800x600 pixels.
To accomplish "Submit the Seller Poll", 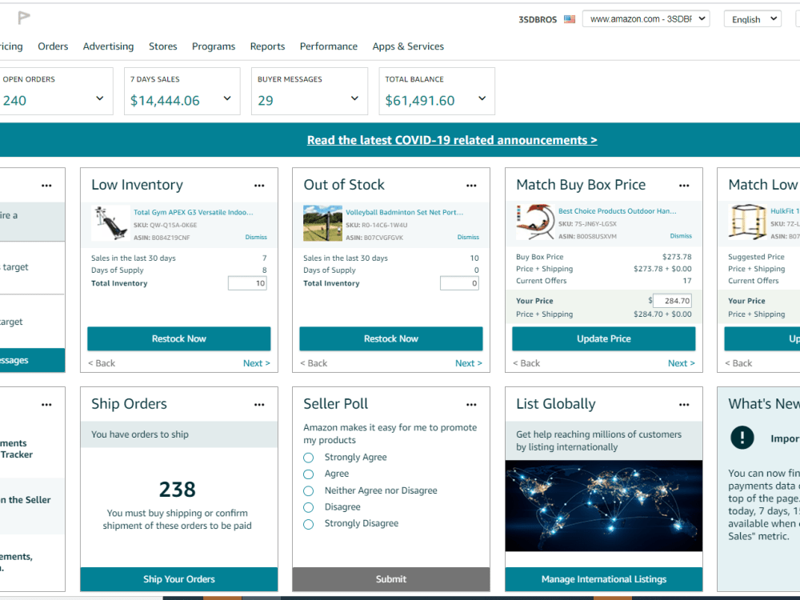I will (391, 579).
